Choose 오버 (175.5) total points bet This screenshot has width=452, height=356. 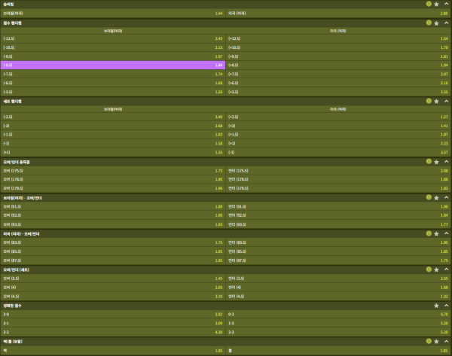pos(113,171)
